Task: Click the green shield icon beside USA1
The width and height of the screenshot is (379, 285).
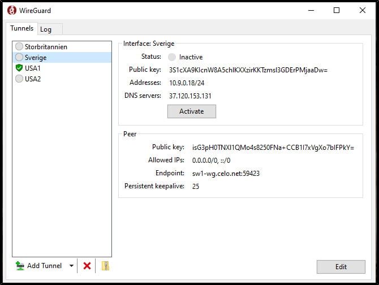Action: (19, 68)
